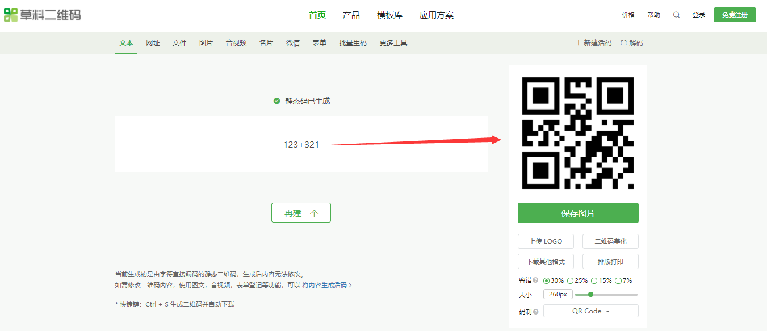Screen dimensions: 767x331
Task: Open the 批量生码 tab
Action: [353, 43]
